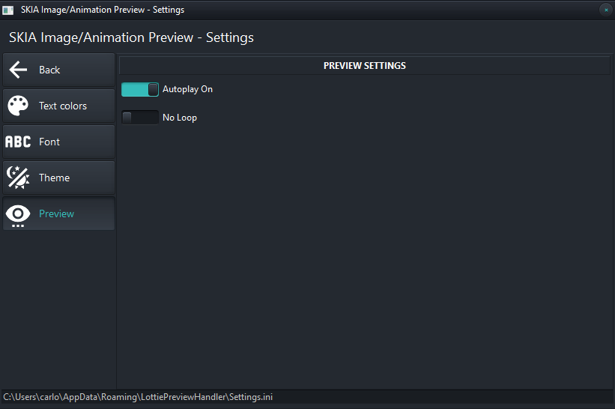Click the palette icon for Text colors
Image resolution: width=615 pixels, height=409 pixels.
click(x=18, y=106)
